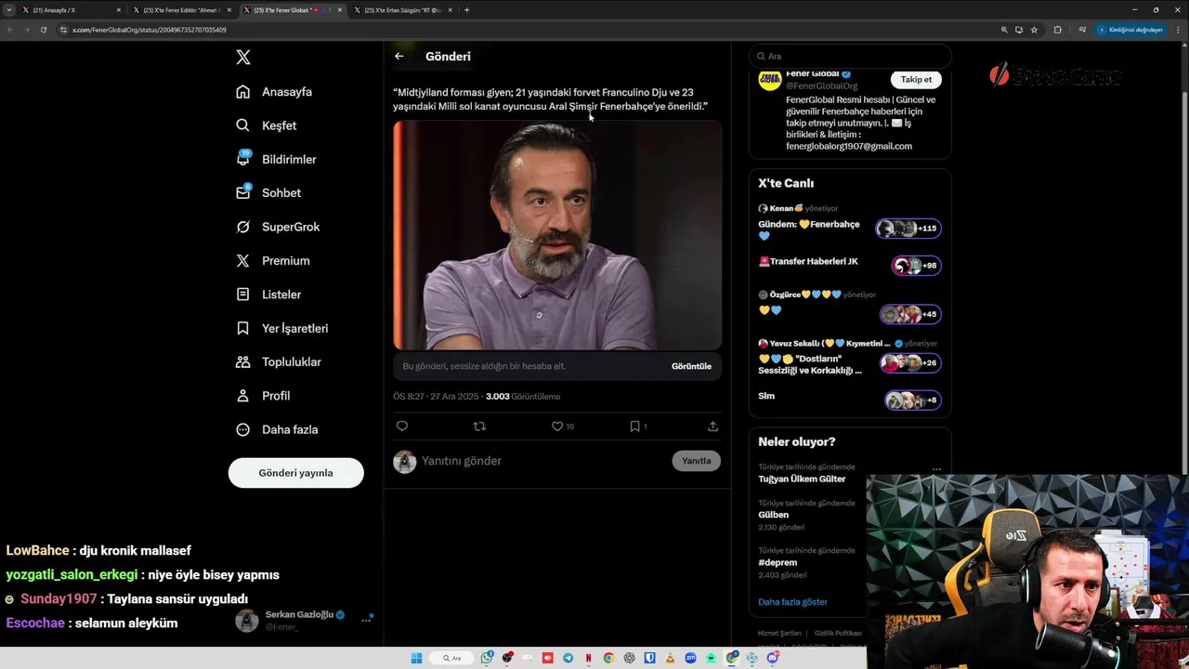
Task: Click the repost icon on the post
Action: click(x=479, y=426)
